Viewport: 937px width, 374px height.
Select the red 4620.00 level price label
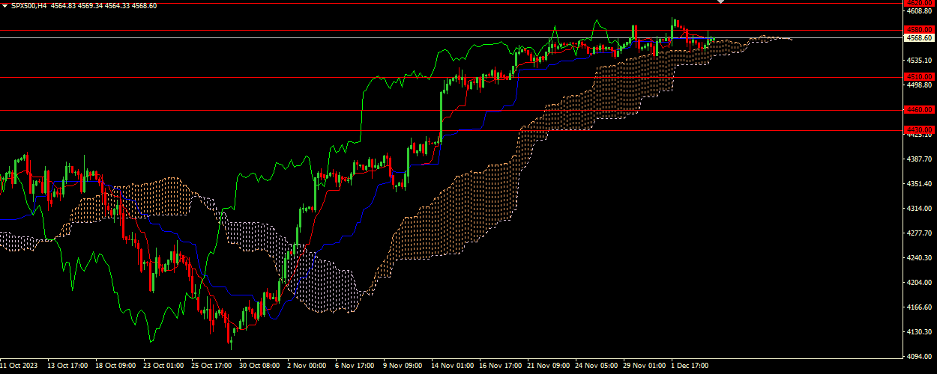point(918,3)
